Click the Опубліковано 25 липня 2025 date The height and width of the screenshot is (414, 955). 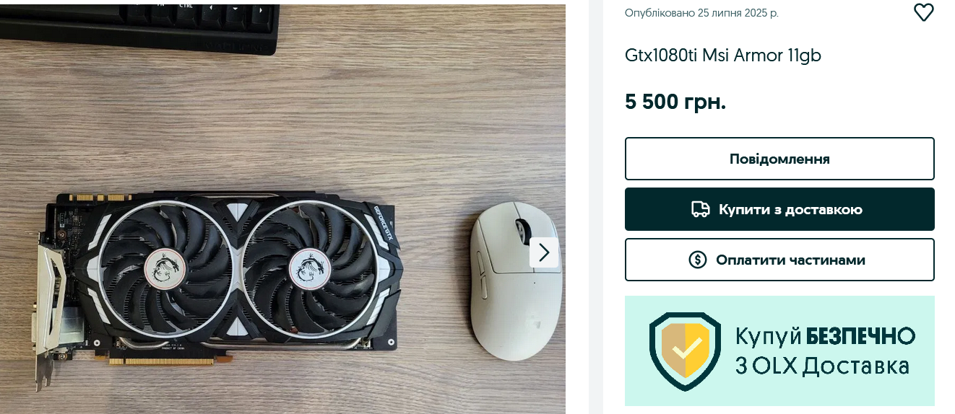[x=701, y=13]
